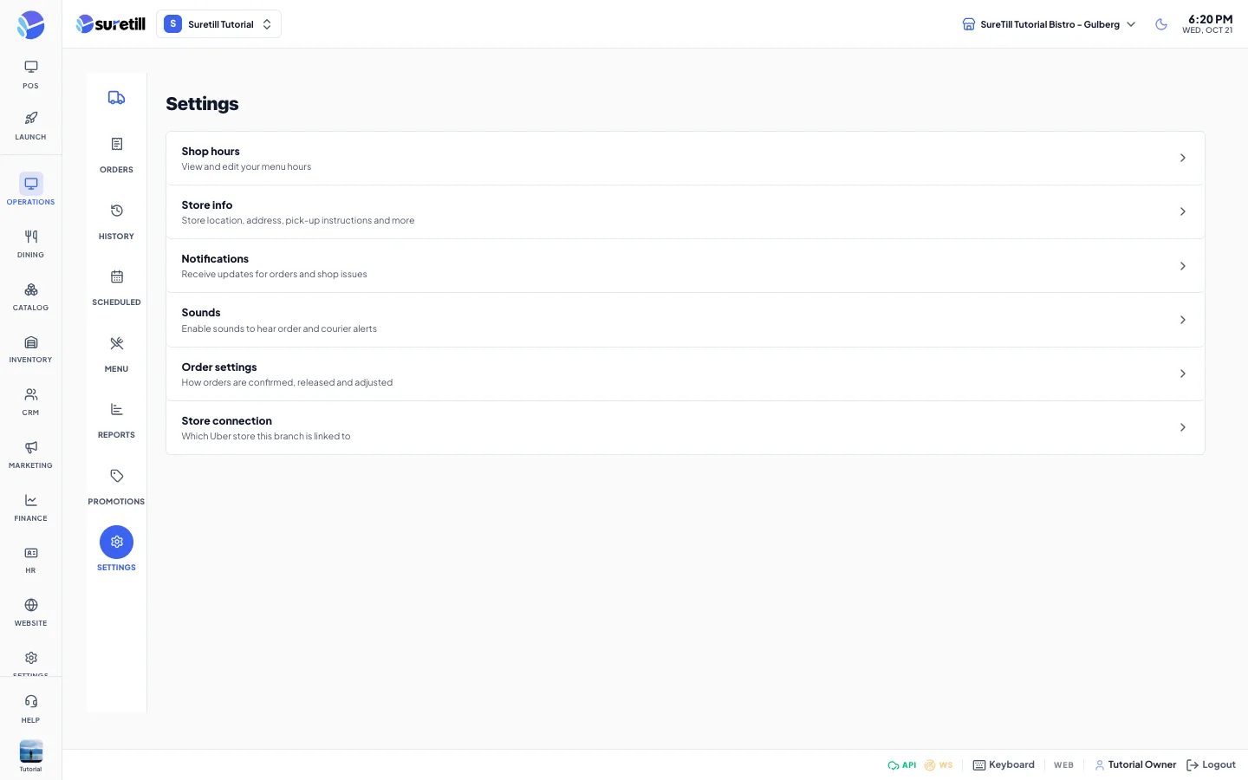Click the WS status indicator
The width and height of the screenshot is (1248, 780).
point(939,764)
